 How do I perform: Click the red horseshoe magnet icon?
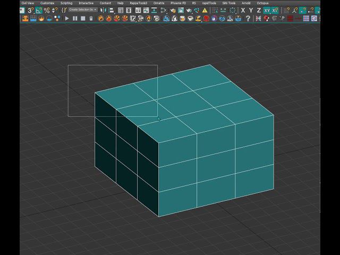pyautogui.click(x=266, y=19)
